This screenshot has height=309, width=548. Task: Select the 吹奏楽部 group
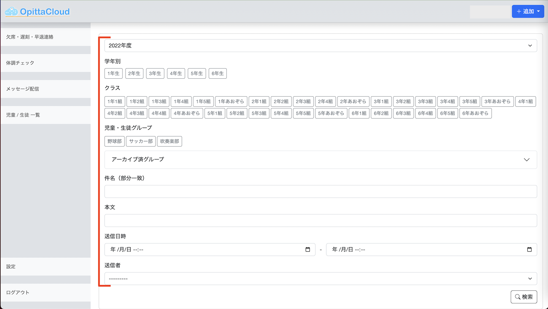click(170, 141)
